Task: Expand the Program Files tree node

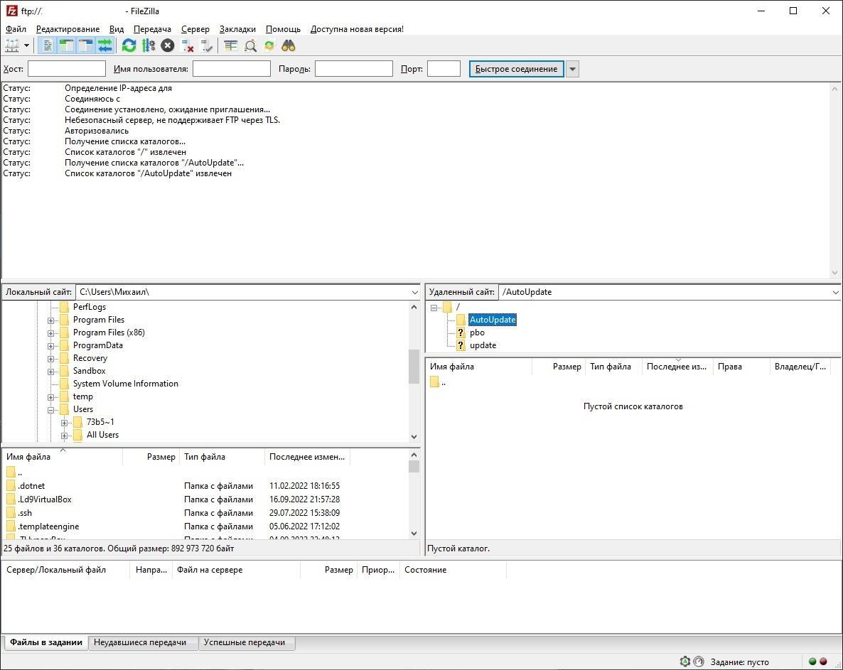Action: 51,320
